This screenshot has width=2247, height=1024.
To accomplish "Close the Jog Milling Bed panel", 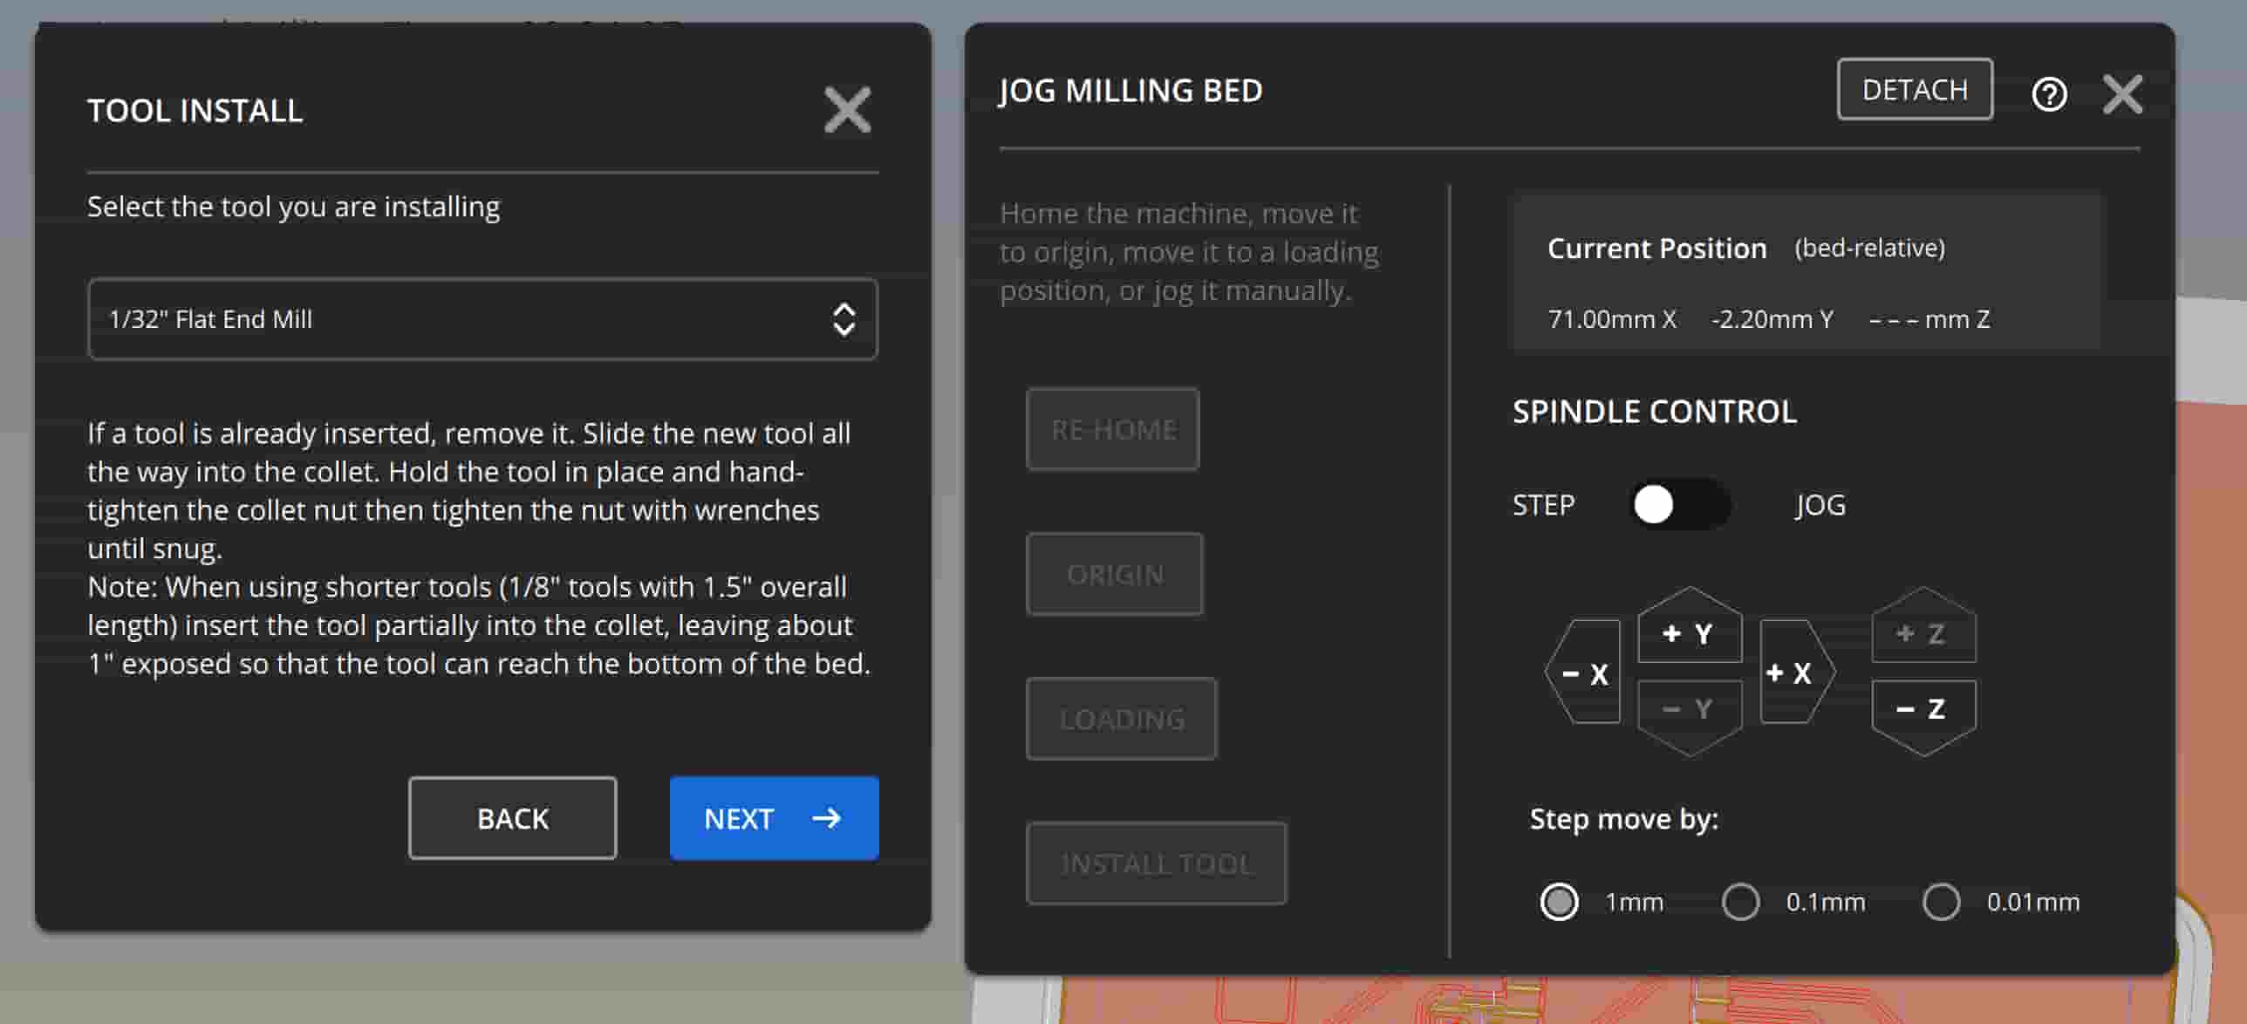I will 2121,93.
